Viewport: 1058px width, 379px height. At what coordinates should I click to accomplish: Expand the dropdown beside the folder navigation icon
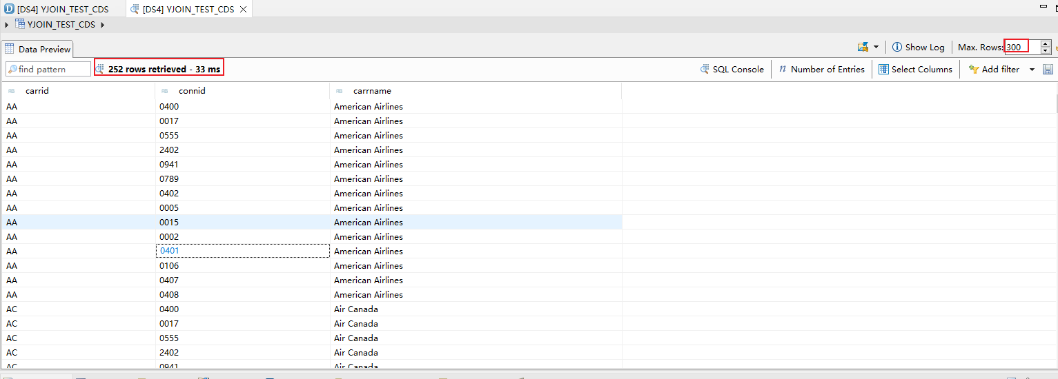coord(876,48)
